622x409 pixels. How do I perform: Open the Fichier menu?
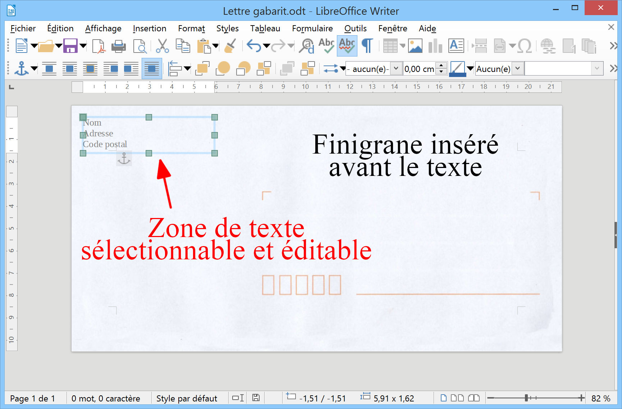pyautogui.click(x=23, y=28)
